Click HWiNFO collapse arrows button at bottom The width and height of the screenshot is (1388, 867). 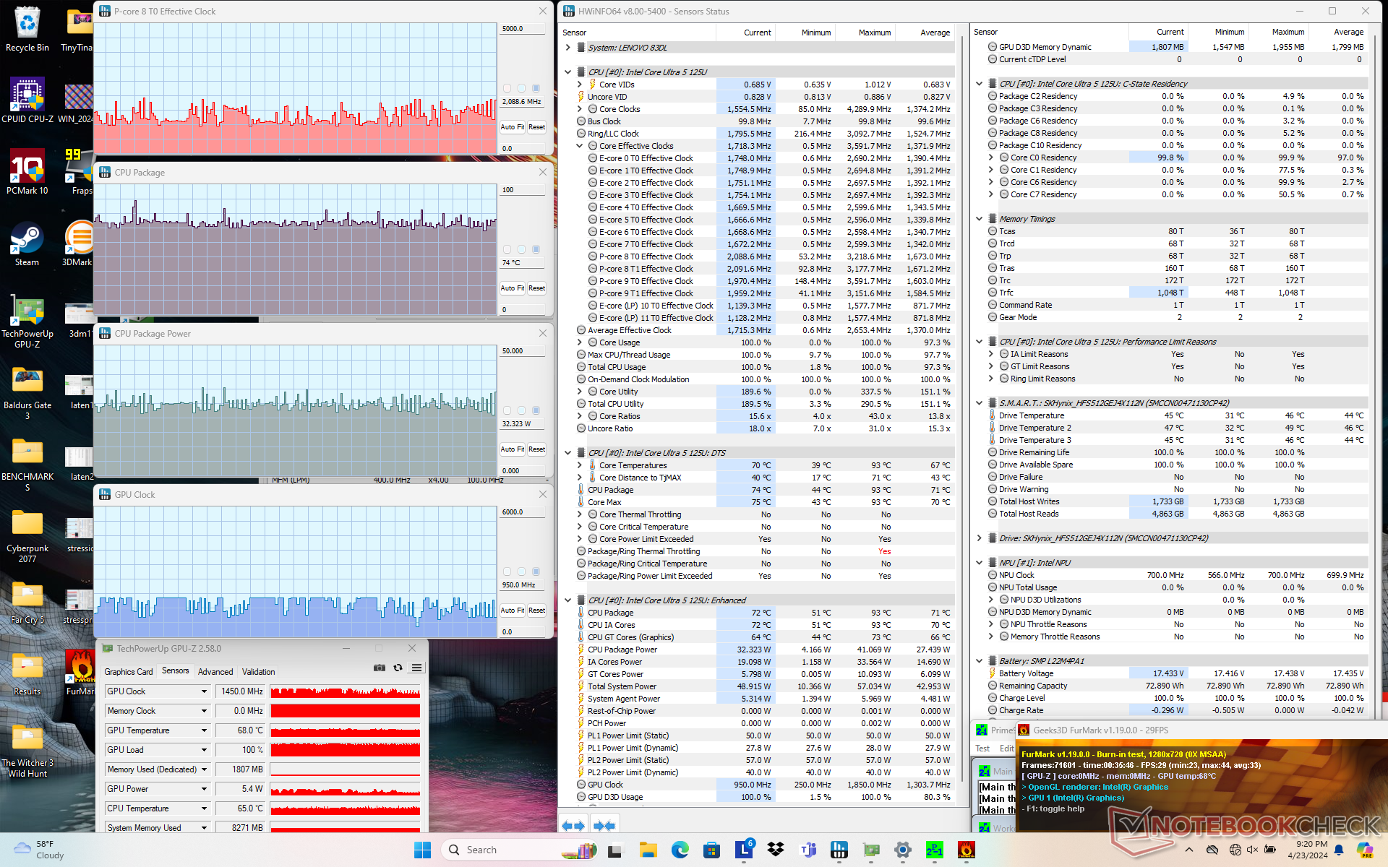pyautogui.click(x=604, y=825)
